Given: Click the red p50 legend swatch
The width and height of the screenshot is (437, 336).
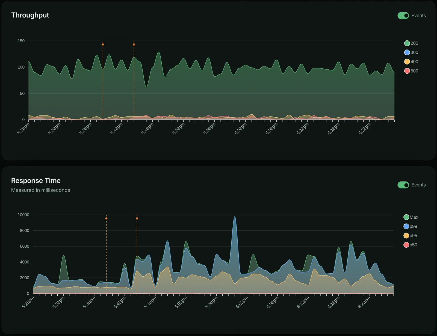Looking at the screenshot, I should coord(406,245).
